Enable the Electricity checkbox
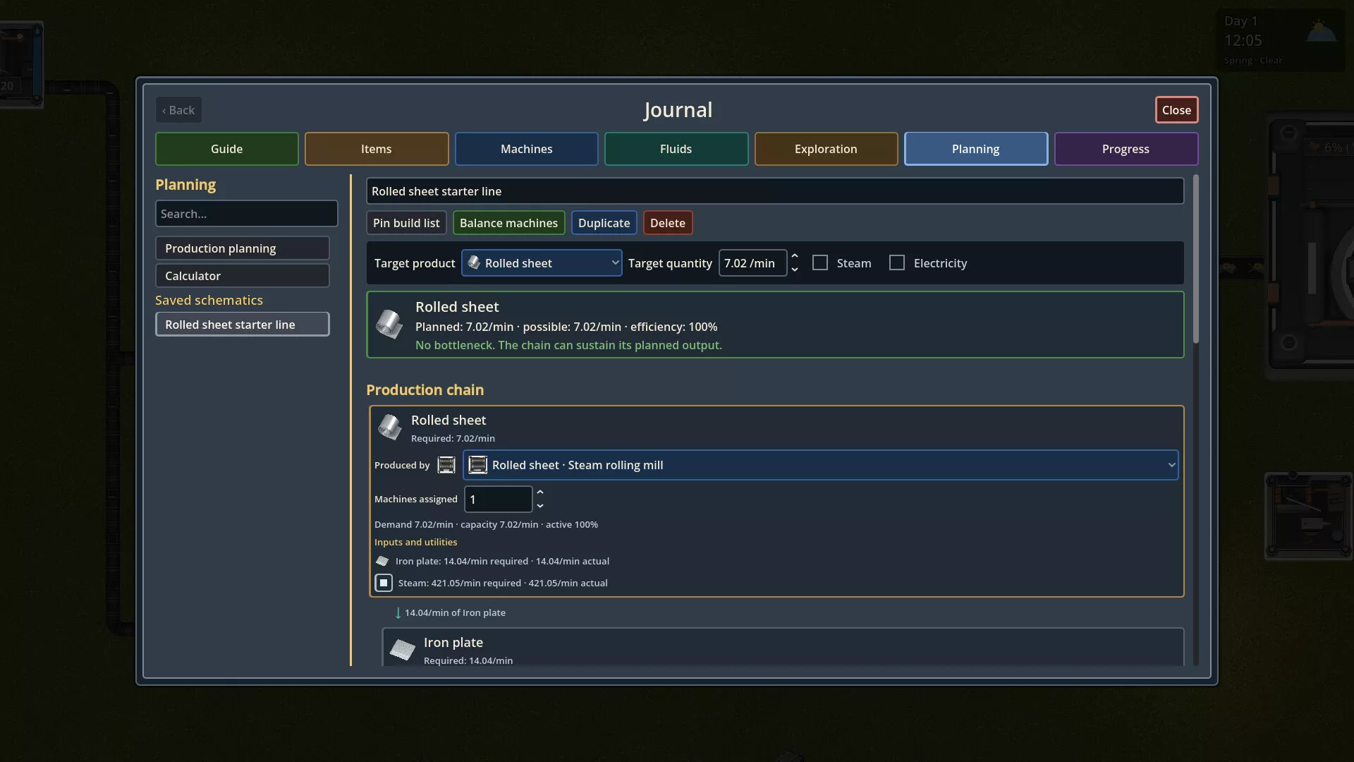Image resolution: width=1354 pixels, height=762 pixels. (897, 262)
